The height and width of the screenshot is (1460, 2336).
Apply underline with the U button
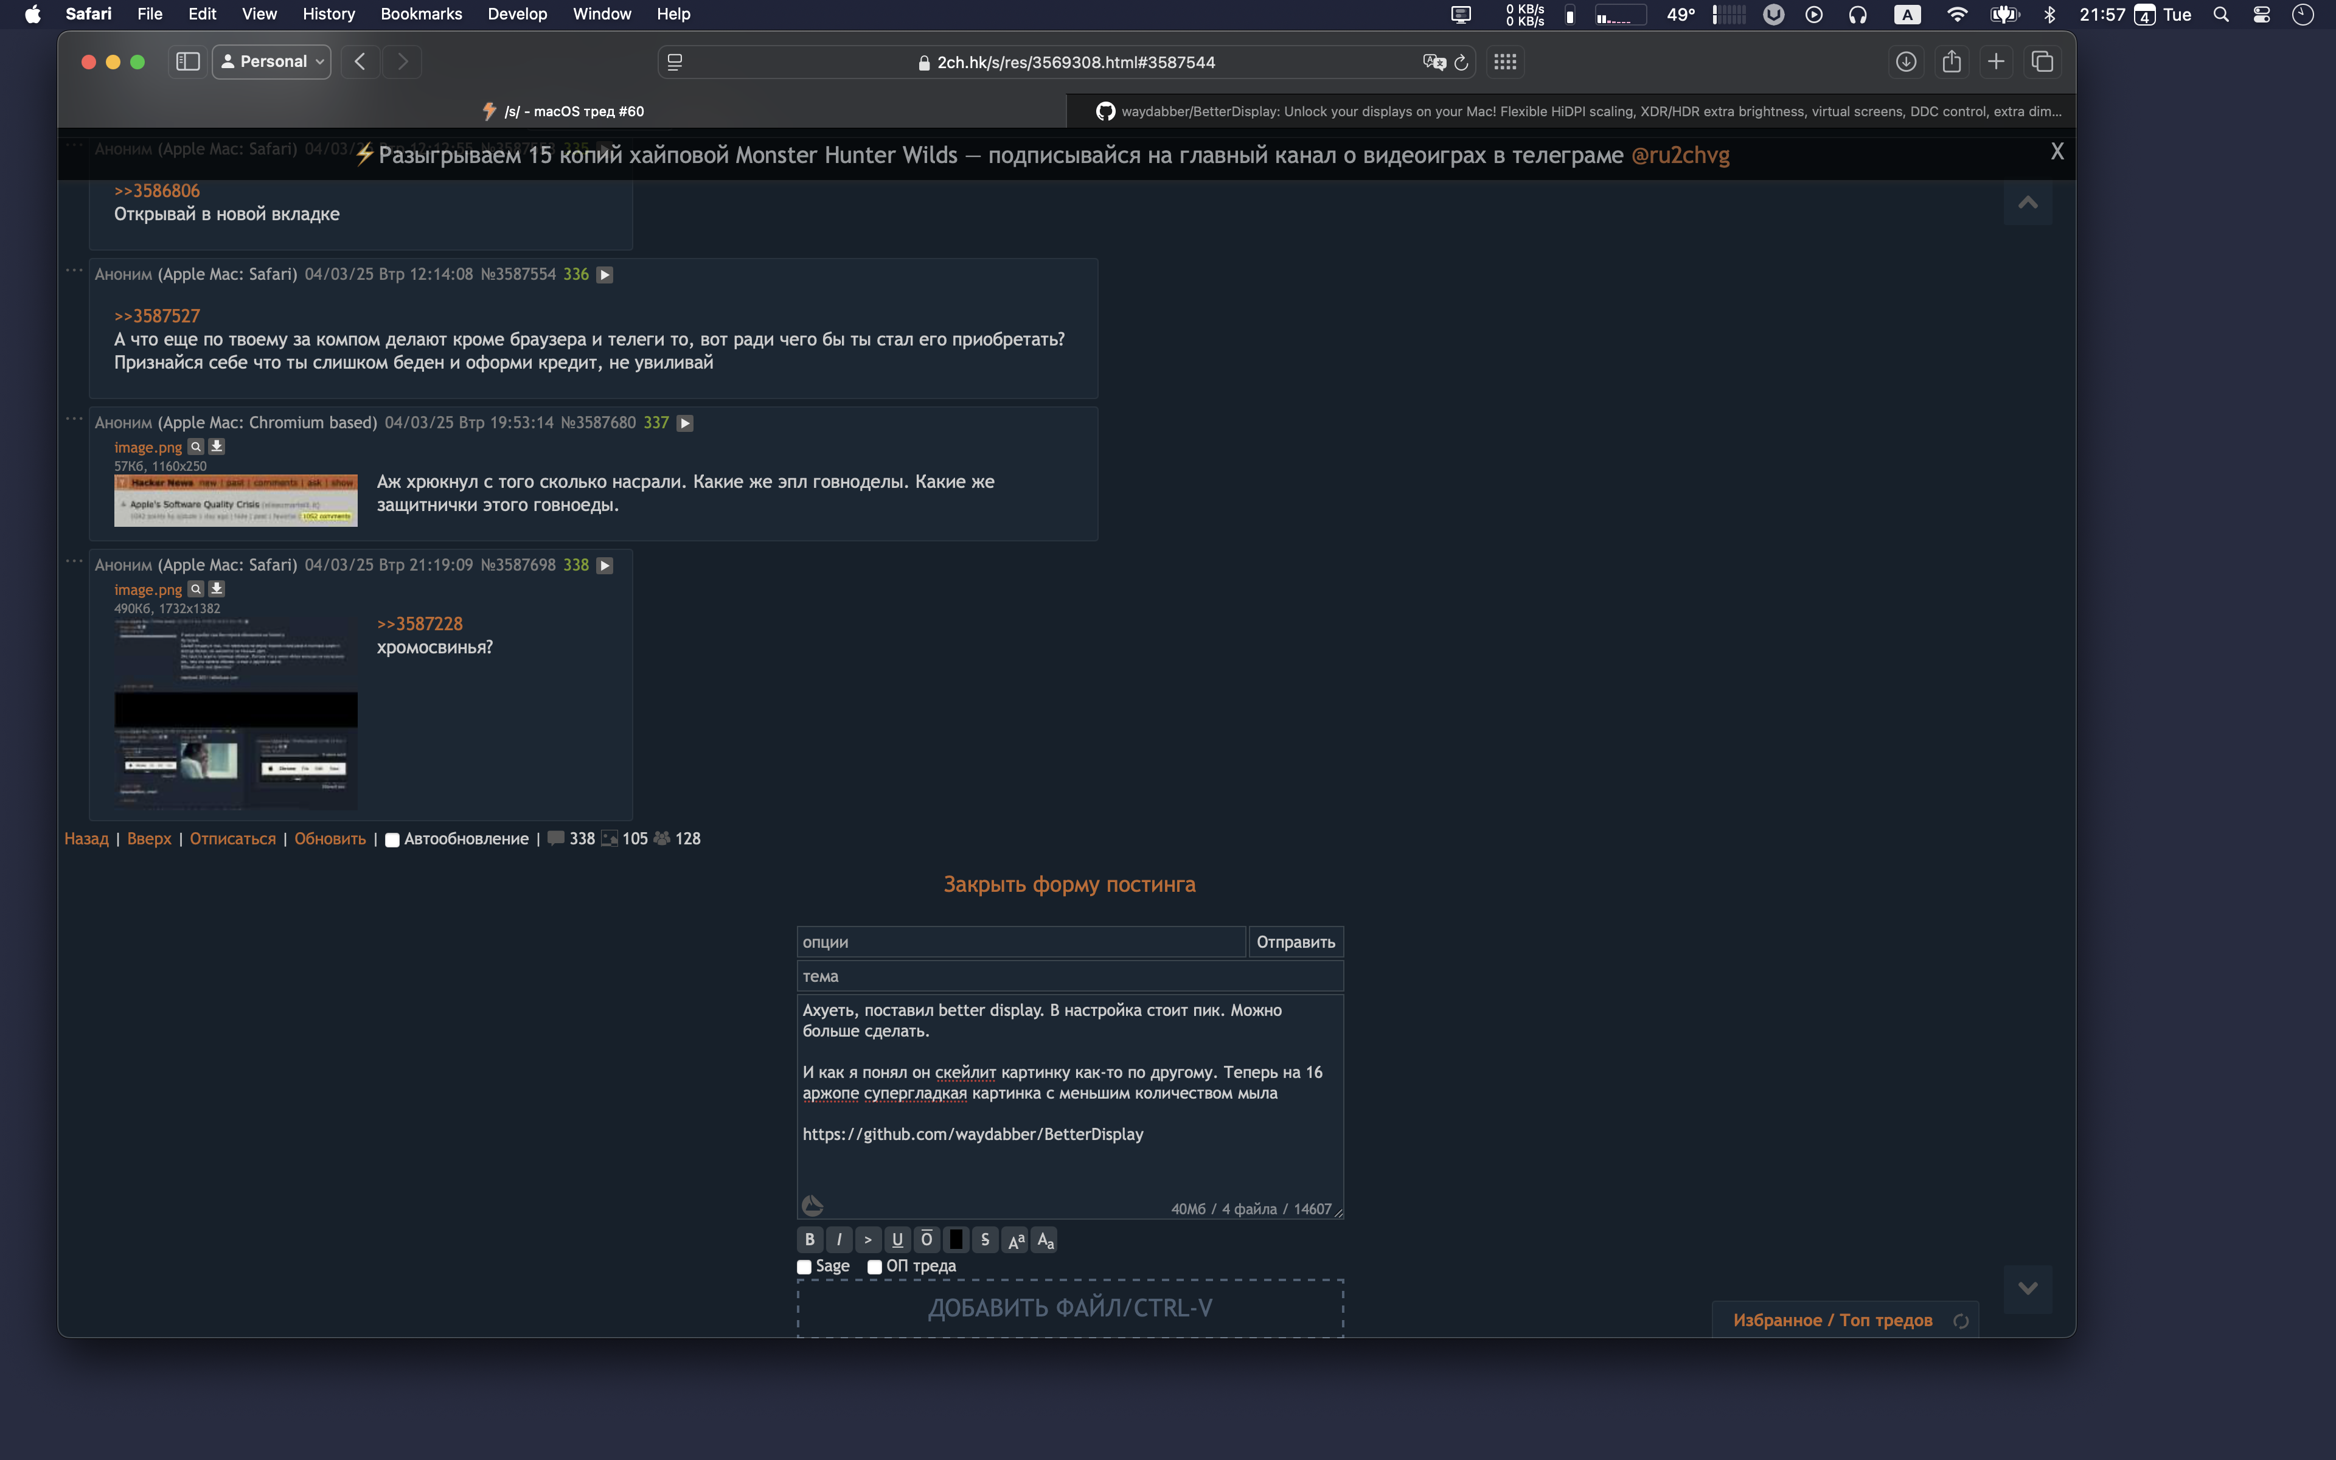coord(898,1240)
